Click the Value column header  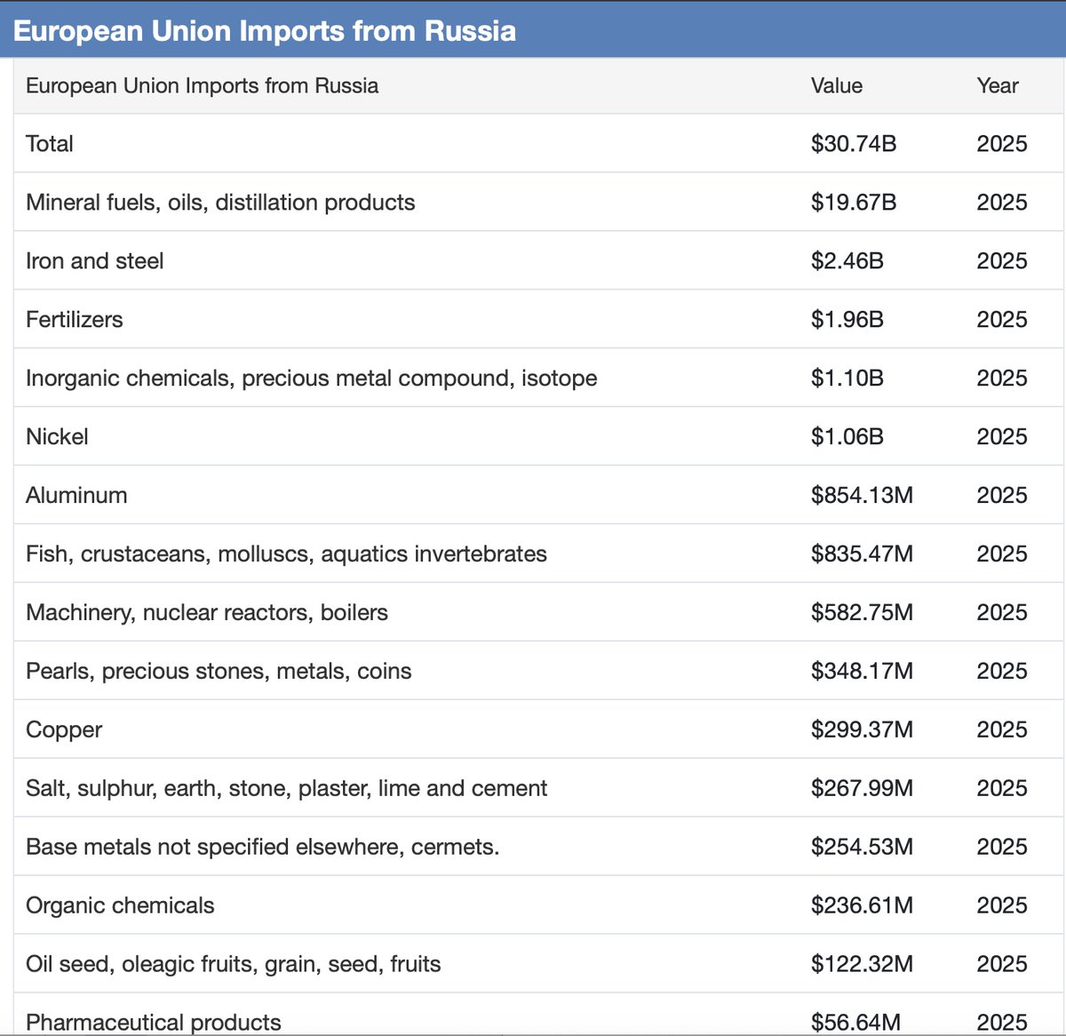(x=837, y=86)
